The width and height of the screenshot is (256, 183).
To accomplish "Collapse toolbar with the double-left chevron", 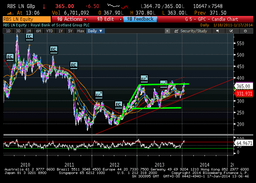I will [167, 31].
